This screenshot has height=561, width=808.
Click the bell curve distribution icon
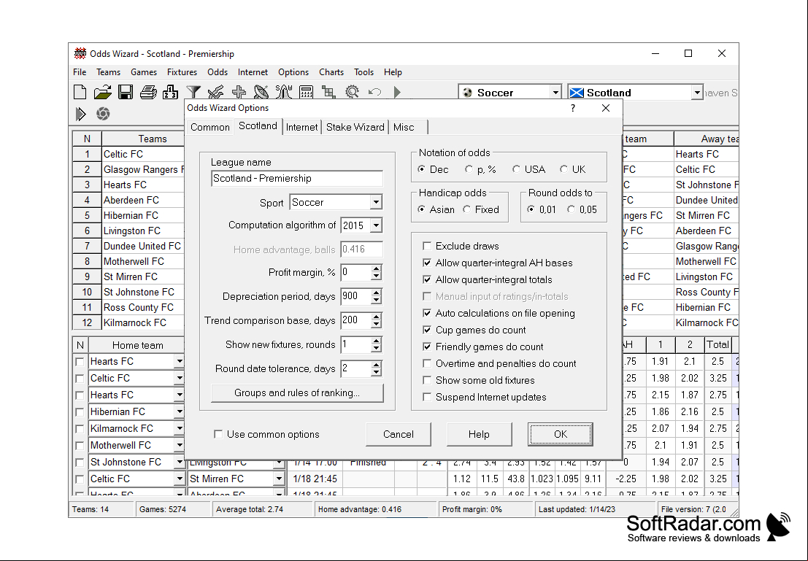point(284,92)
